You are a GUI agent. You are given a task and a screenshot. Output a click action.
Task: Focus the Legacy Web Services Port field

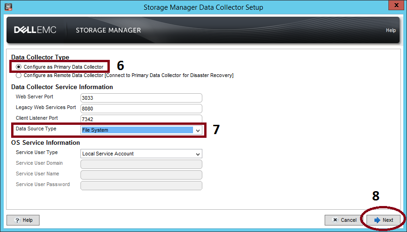point(141,109)
